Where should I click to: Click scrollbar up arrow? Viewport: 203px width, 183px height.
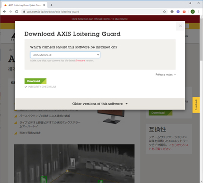pyautogui.click(x=201, y=17)
